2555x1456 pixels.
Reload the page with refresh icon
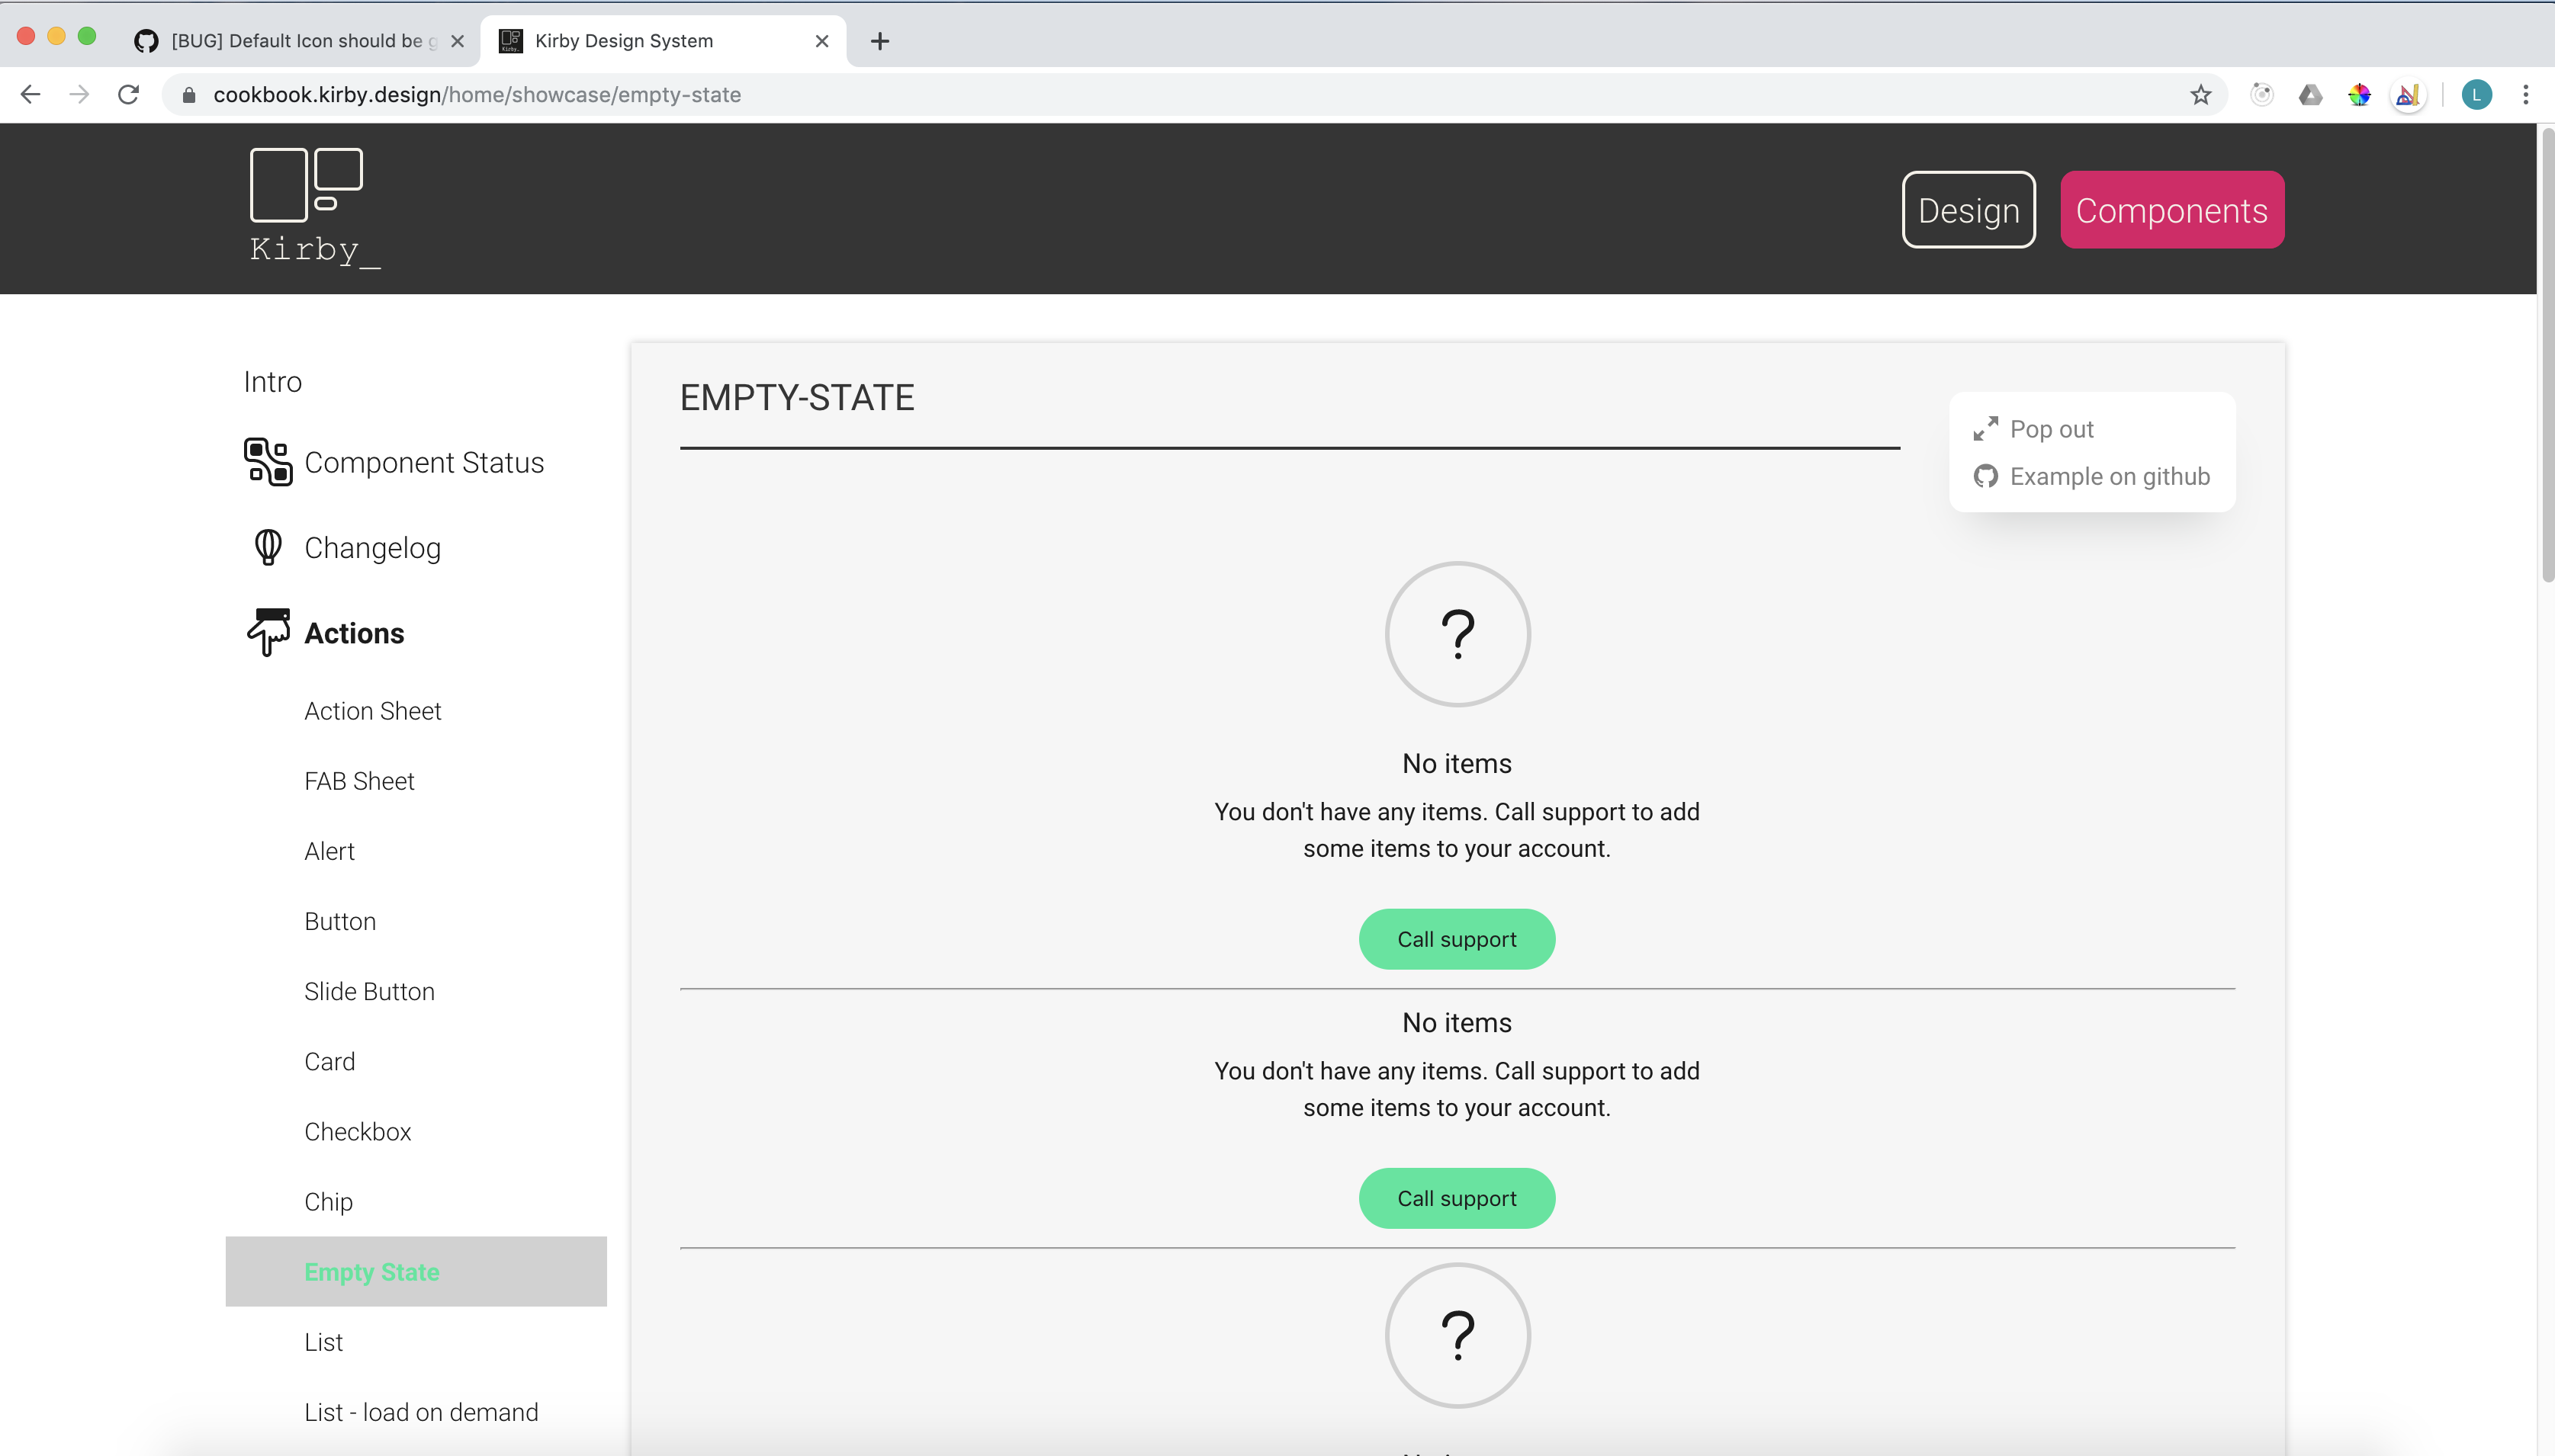click(x=128, y=95)
